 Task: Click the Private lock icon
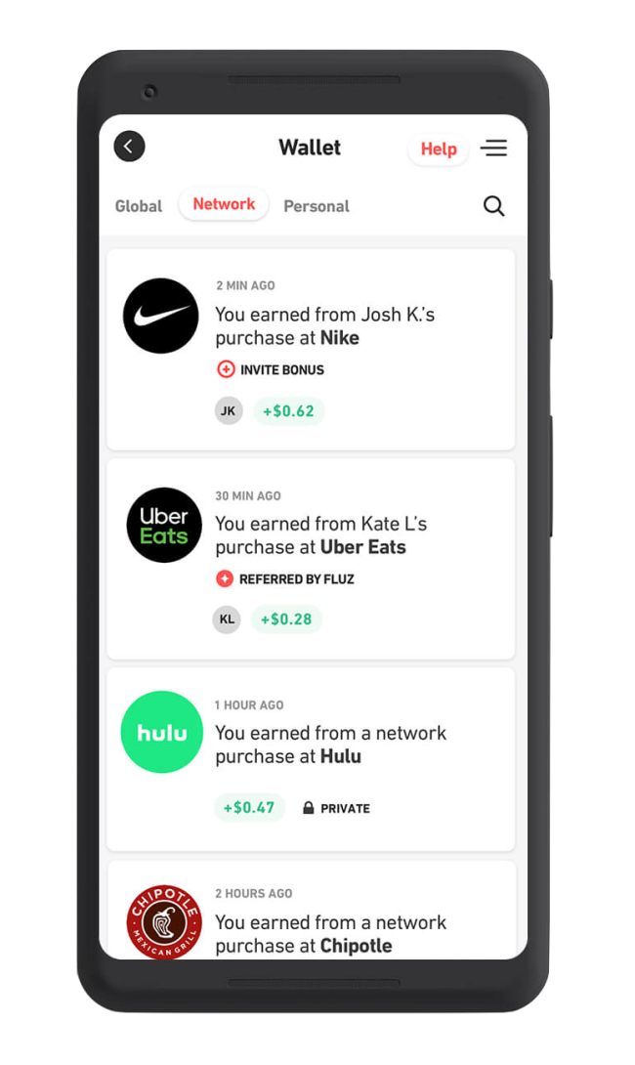309,808
